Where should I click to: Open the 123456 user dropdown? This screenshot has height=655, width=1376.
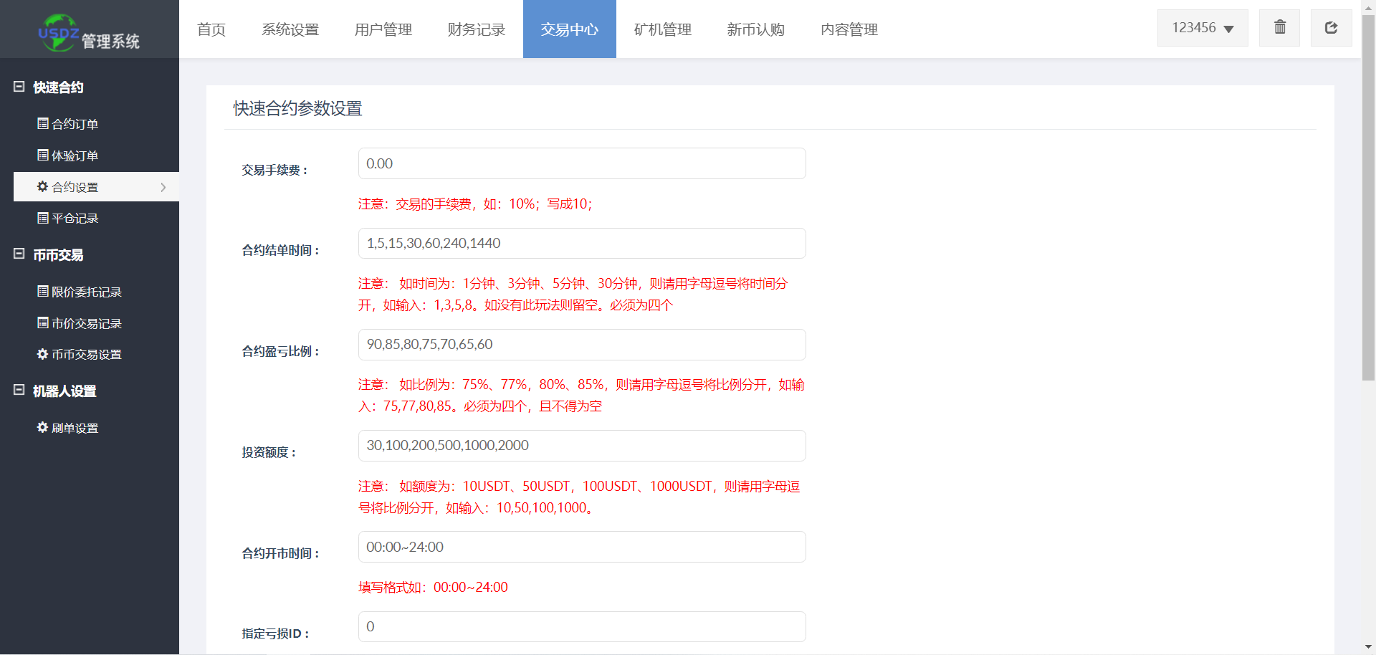pyautogui.click(x=1202, y=28)
